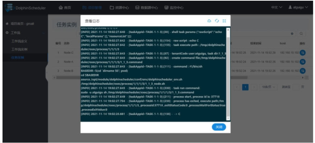Viewport: 315px width, 143px height.
Task: Open the 中文 language dropdown
Action: (277, 8)
